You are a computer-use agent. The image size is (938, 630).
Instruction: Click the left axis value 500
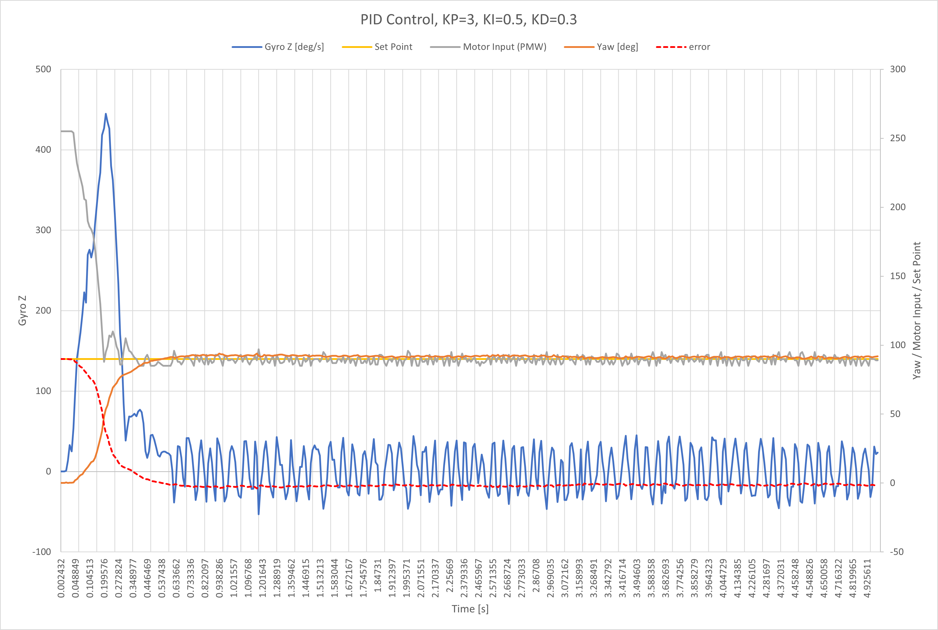click(x=43, y=69)
